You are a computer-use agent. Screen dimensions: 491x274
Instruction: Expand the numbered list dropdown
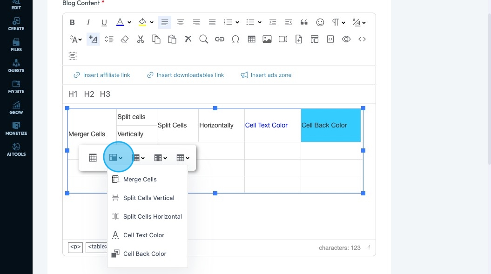coord(237,22)
